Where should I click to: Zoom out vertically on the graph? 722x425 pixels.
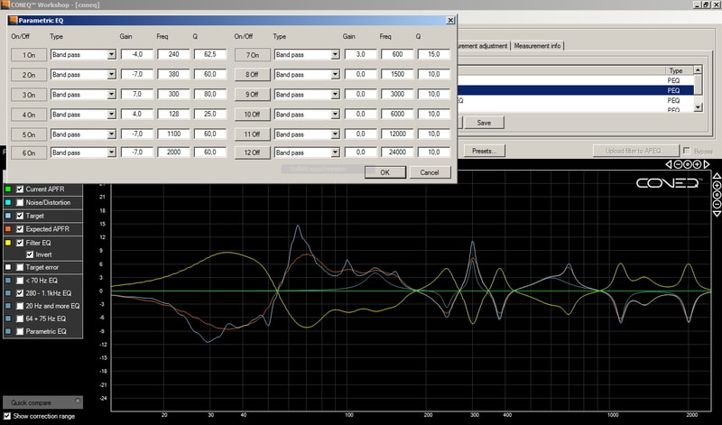717,205
